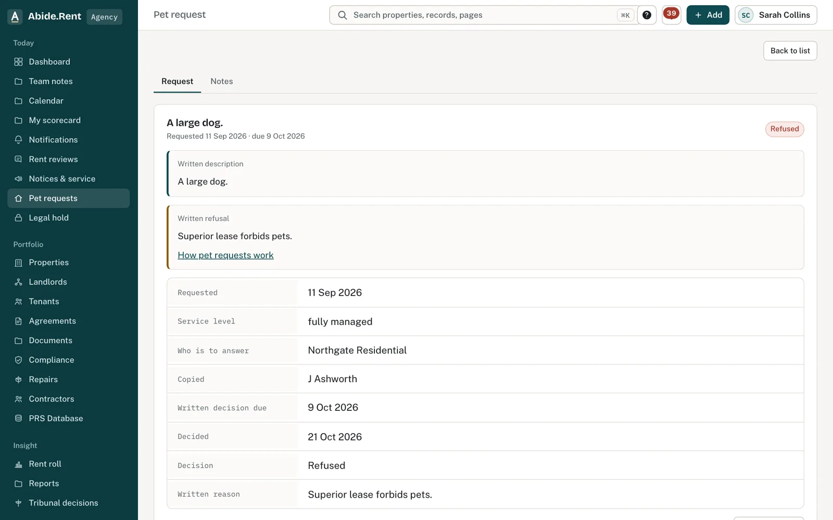This screenshot has height=520, width=833.
Task: Open the Sarah Collins account menu
Action: click(776, 15)
